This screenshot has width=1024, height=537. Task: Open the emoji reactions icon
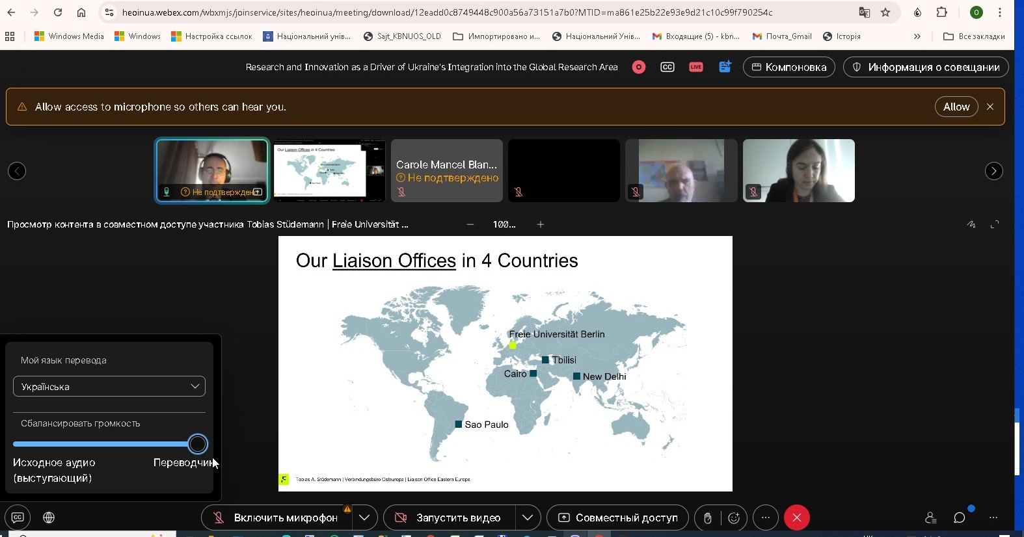734,517
